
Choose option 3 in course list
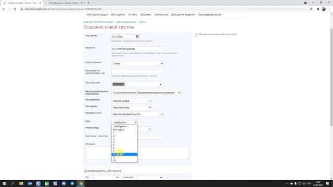pyautogui.click(x=124, y=139)
